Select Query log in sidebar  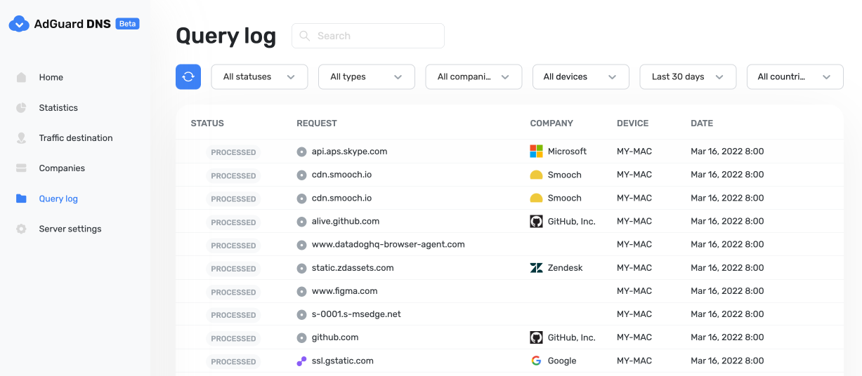click(x=58, y=199)
